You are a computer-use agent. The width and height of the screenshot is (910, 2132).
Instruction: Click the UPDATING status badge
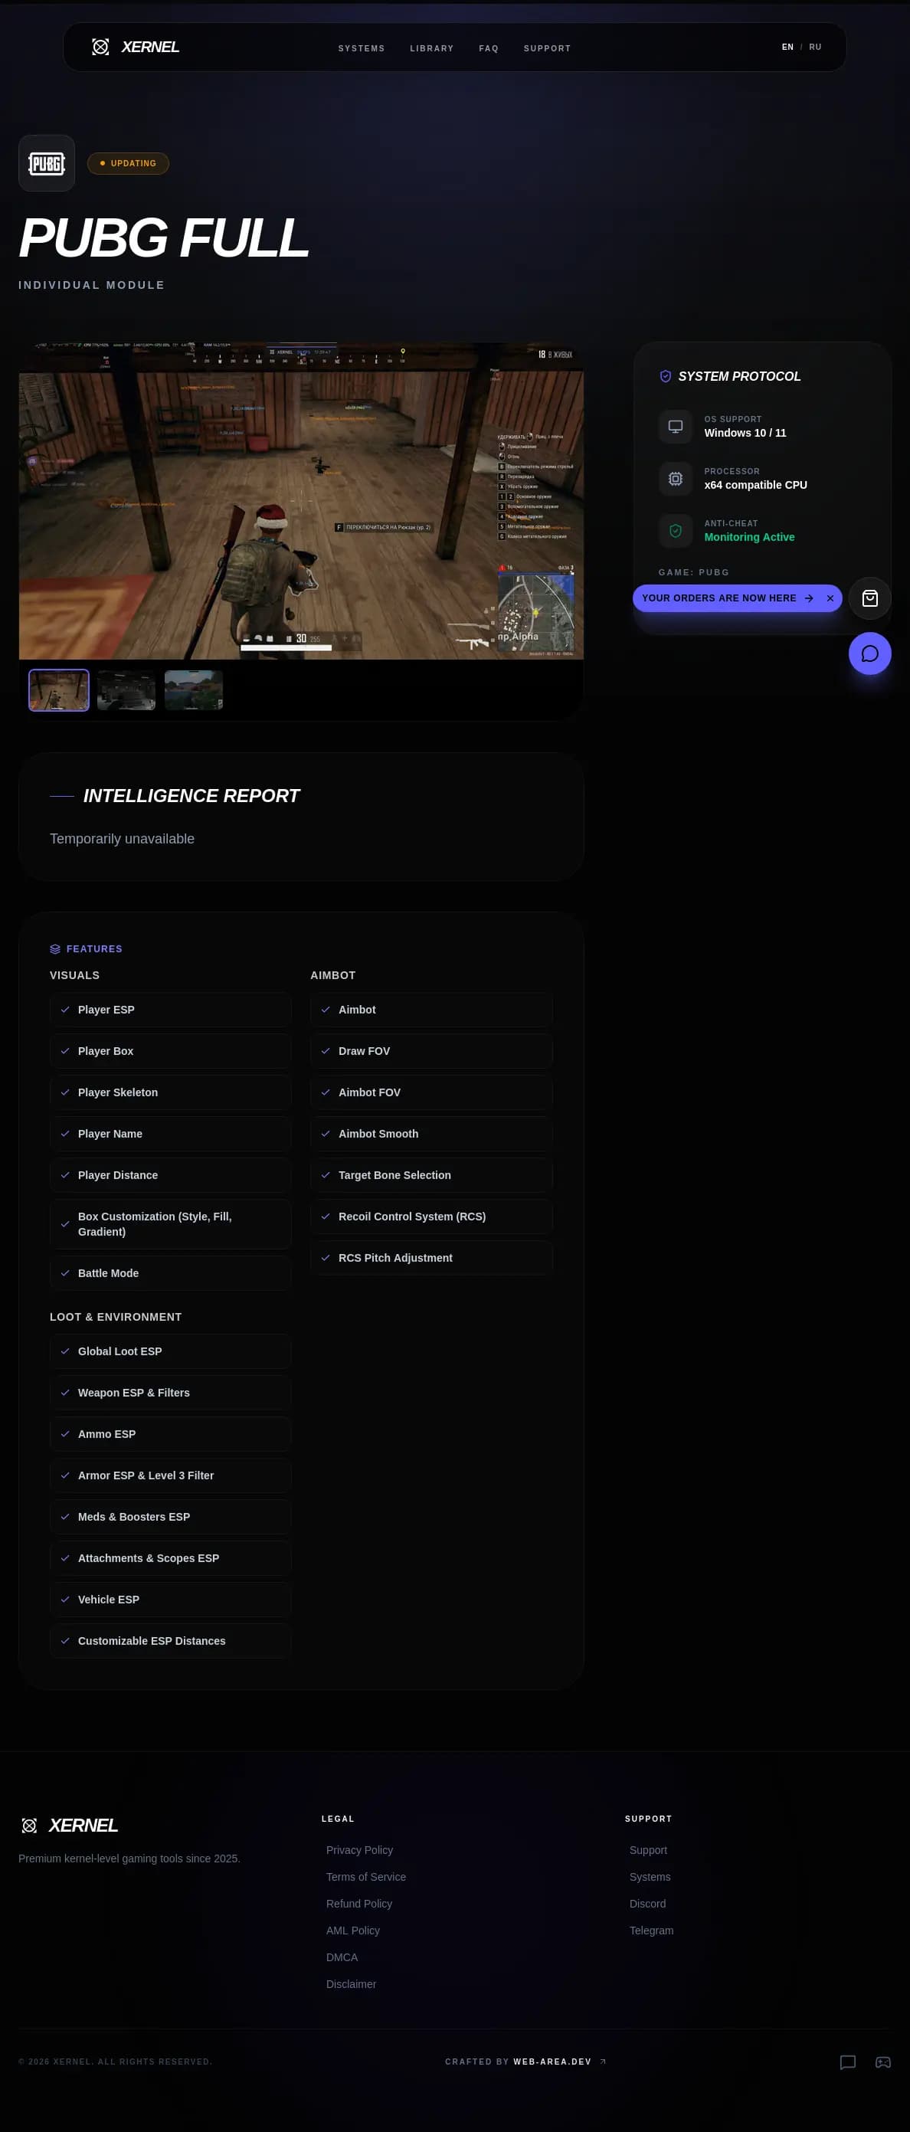coord(128,164)
